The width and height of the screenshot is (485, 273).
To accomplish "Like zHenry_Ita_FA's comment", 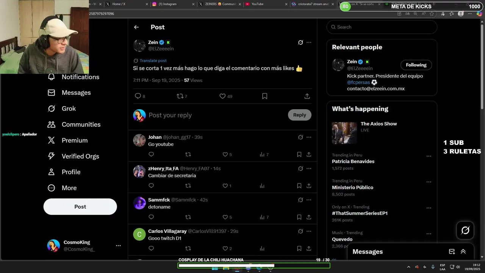I will point(225,186).
